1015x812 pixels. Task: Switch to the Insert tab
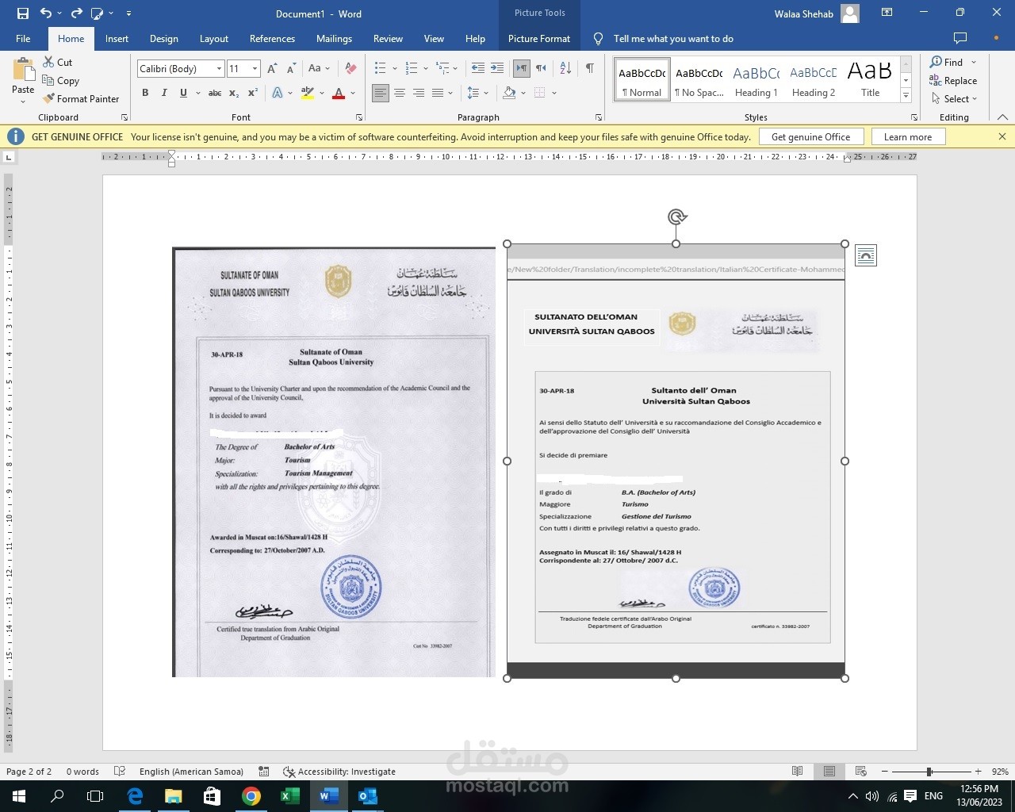coord(117,38)
